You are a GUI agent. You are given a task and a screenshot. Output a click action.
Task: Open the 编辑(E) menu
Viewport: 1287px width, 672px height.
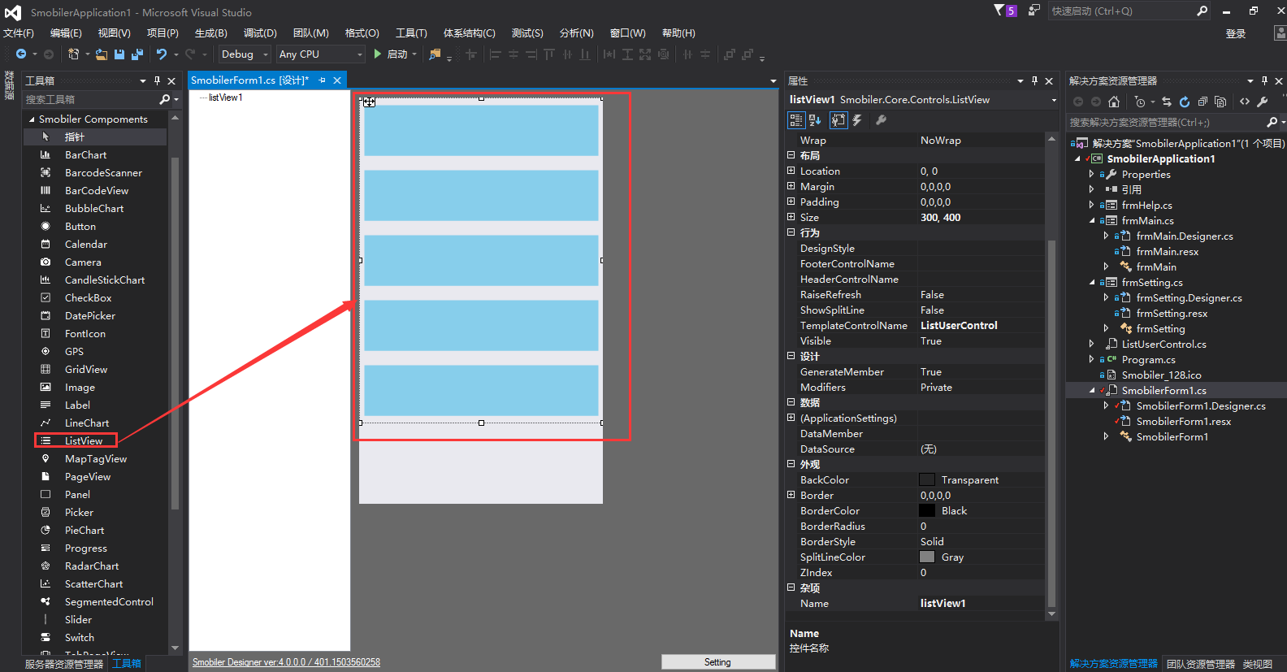tap(66, 33)
